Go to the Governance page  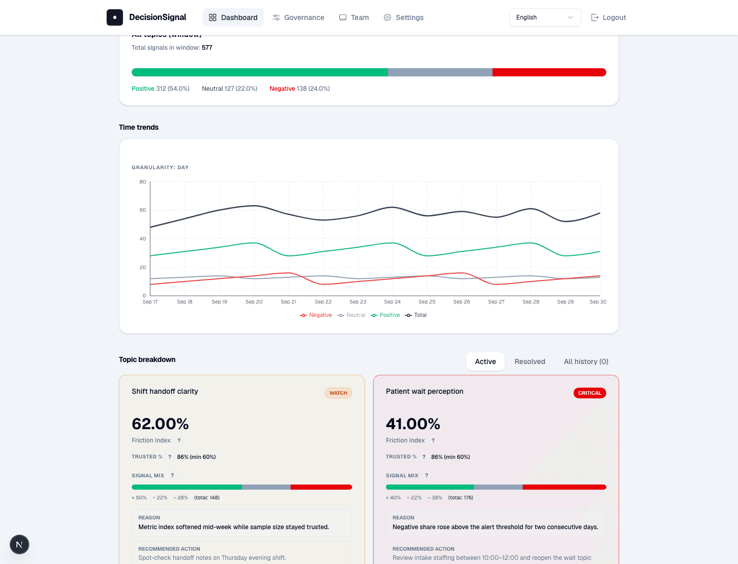(x=298, y=17)
